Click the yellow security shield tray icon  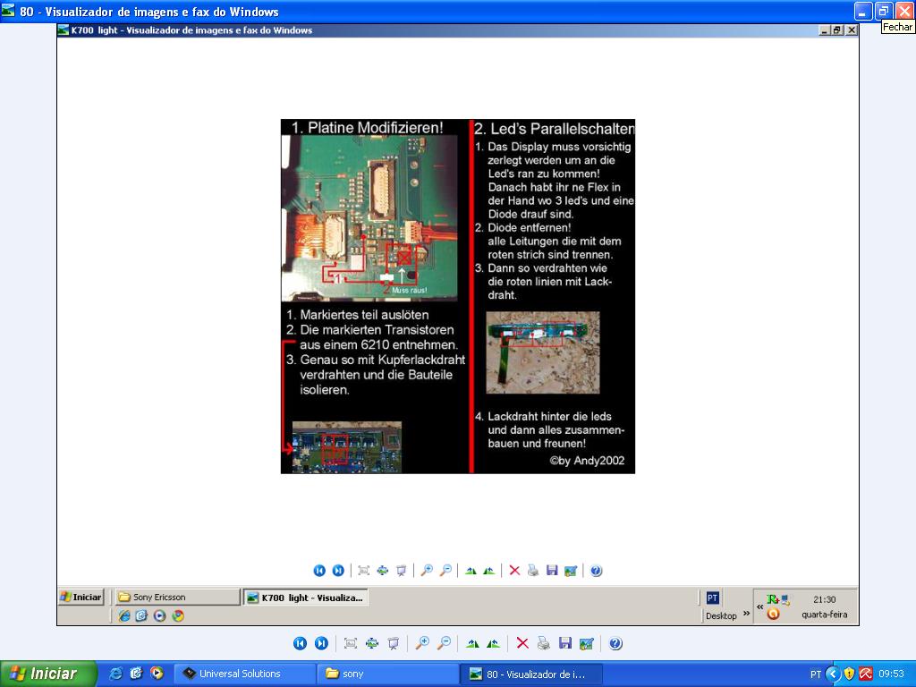click(x=849, y=674)
